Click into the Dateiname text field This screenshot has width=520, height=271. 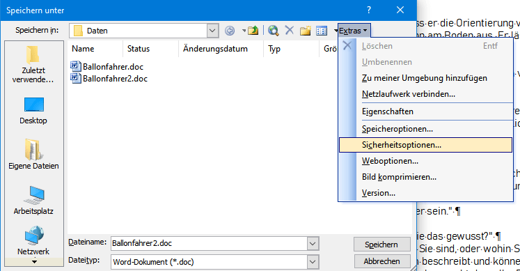pos(209,243)
